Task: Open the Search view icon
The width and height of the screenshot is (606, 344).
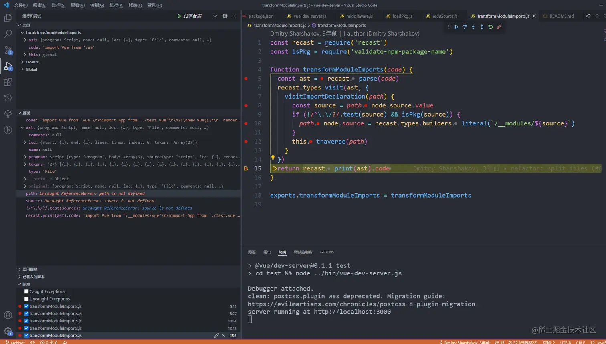Action: [x=8, y=34]
